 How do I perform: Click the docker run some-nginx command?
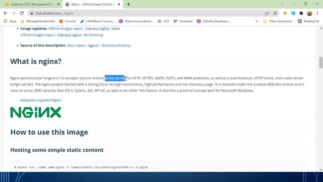point(81,167)
